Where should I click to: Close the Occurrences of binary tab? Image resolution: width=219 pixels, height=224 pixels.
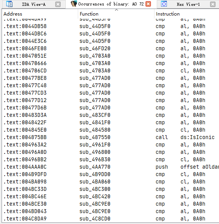coord(148,4)
